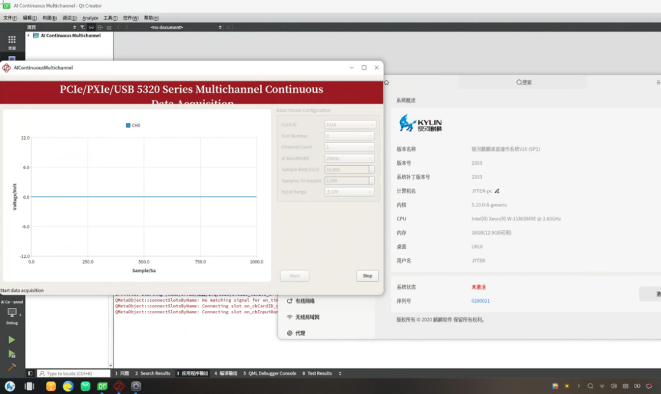Open the QML Debugger Console tab
The width and height of the screenshot is (661, 394).
pos(270,373)
